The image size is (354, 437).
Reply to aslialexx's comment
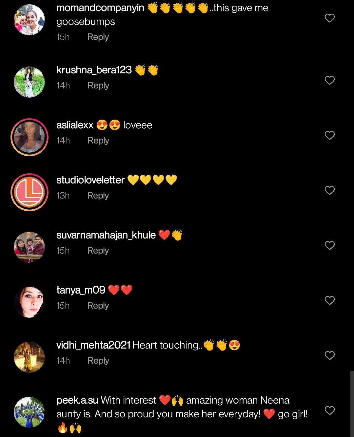98,141
